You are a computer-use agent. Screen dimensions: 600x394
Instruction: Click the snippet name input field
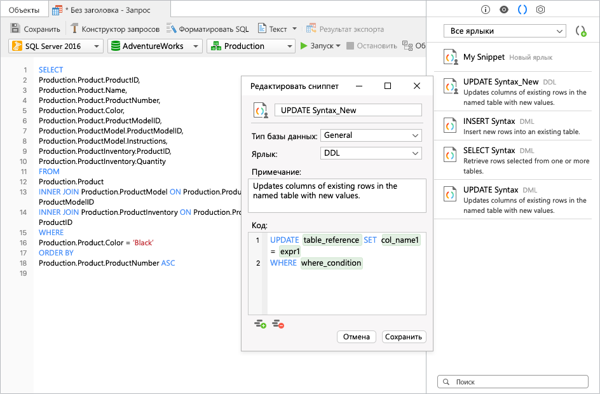(x=348, y=110)
